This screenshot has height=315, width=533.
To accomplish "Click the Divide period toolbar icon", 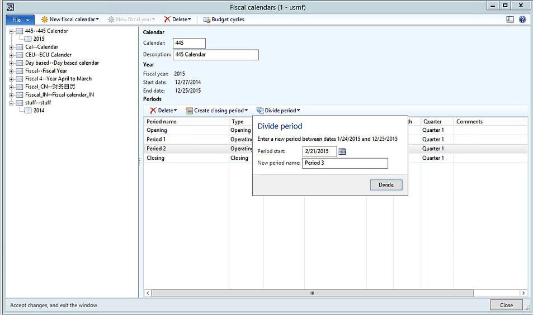I will (x=260, y=111).
